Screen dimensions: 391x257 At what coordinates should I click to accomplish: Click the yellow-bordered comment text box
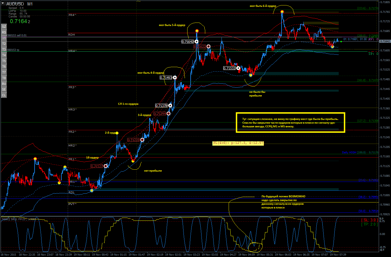(290, 123)
